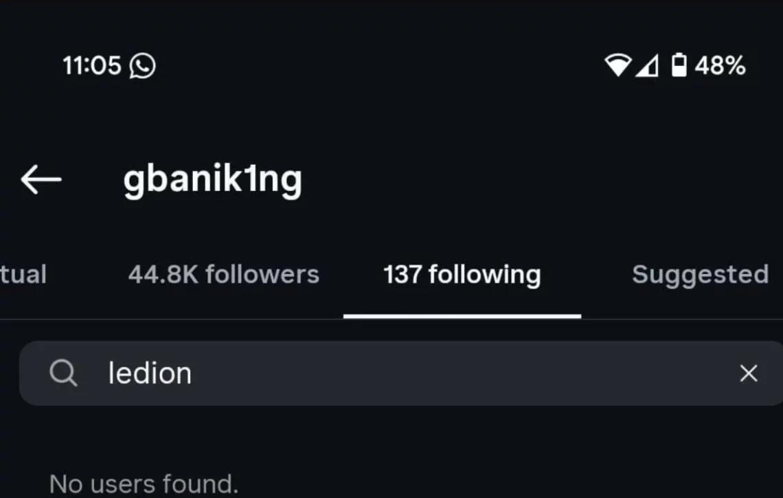Tap the cellular signal strength icon
The width and height of the screenshot is (783, 498).
(x=646, y=66)
